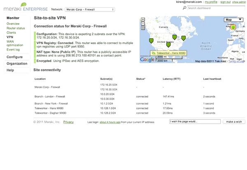Click the Latency (RTT) column header
The width and height of the screenshot is (247, 170).
click(172, 79)
